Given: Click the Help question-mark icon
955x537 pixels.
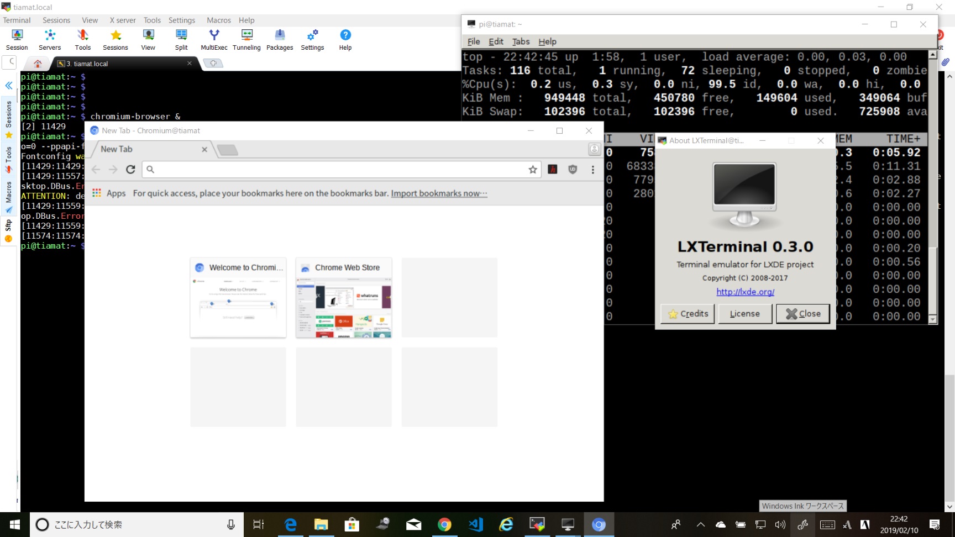Looking at the screenshot, I should point(345,40).
